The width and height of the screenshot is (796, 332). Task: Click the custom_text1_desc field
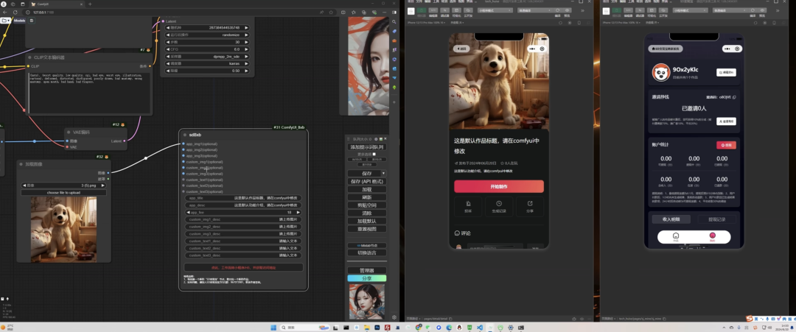[x=243, y=241]
